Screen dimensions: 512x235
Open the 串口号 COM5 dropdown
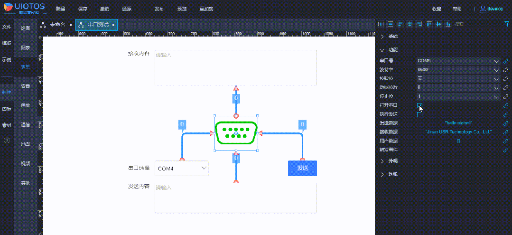(x=458, y=61)
